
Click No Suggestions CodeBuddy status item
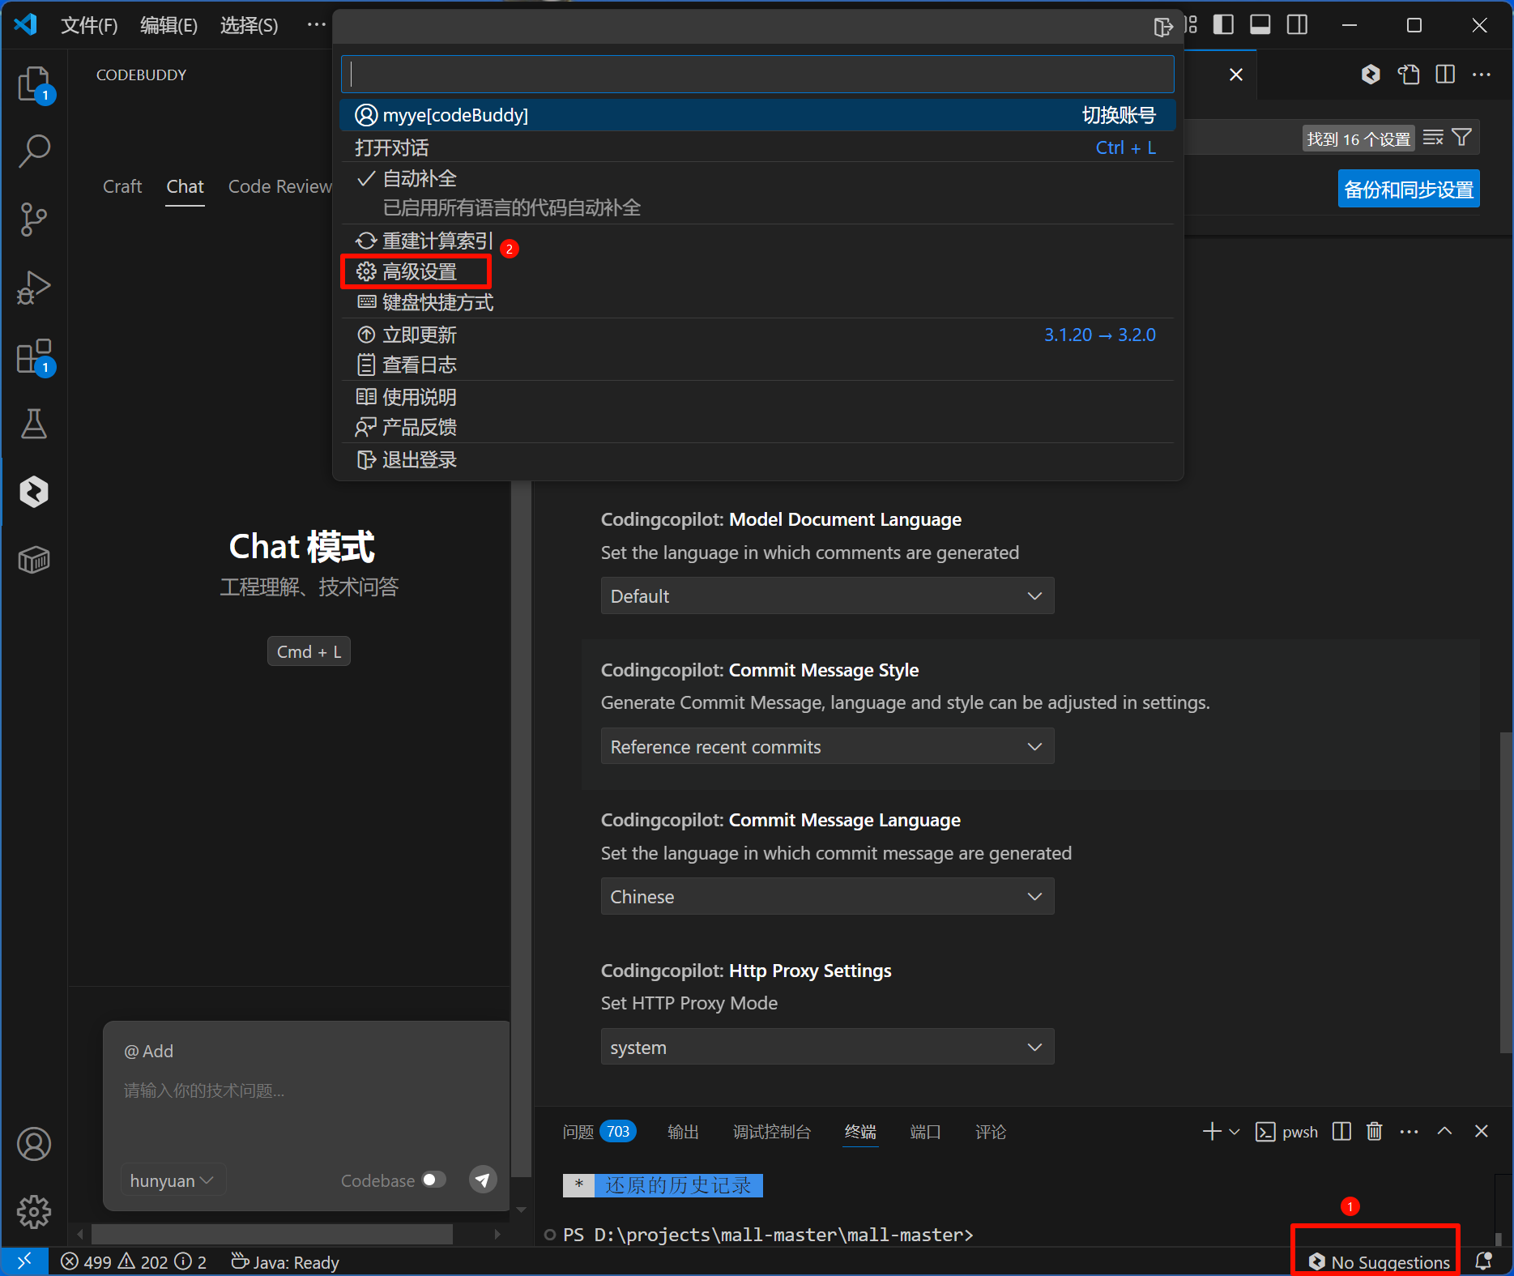[x=1380, y=1261]
